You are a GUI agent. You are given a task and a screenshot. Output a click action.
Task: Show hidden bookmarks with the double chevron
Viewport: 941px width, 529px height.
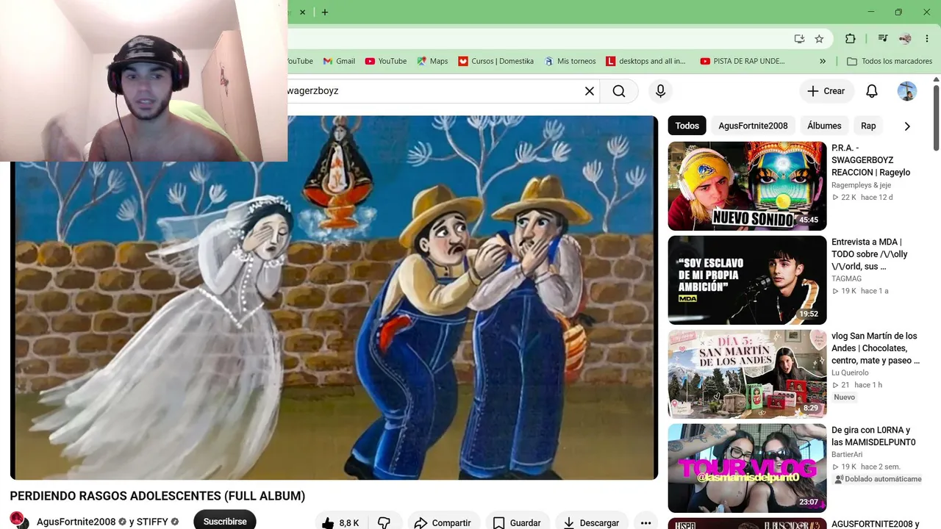[823, 61]
